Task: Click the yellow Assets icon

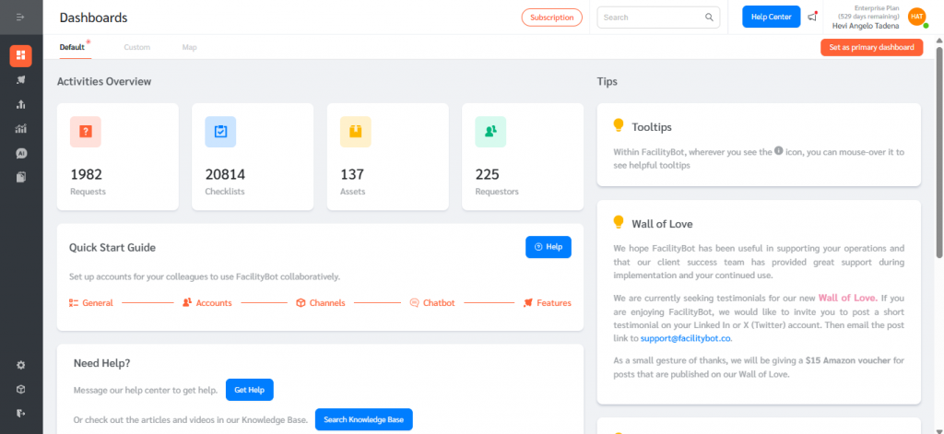Action: click(355, 132)
